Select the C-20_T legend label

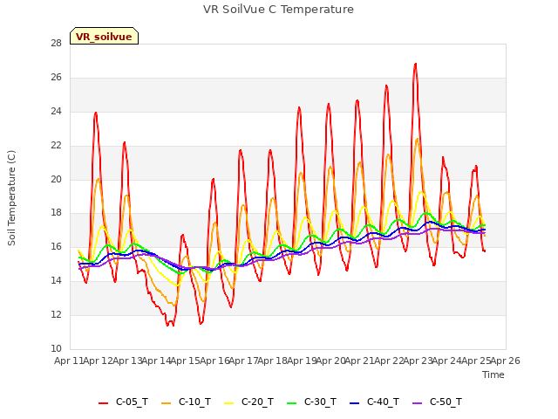(257, 402)
